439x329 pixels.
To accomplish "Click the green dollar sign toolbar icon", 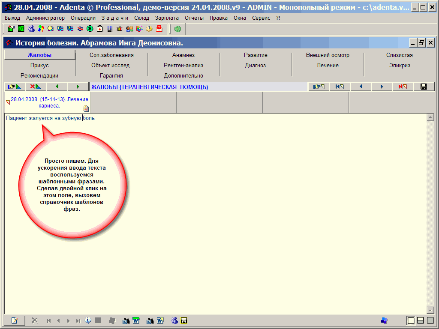I will (90, 29).
